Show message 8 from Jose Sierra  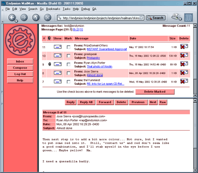click(58, 73)
